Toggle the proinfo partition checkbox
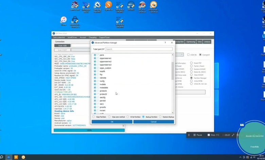The height and width of the screenshot is (160, 265). (95, 107)
